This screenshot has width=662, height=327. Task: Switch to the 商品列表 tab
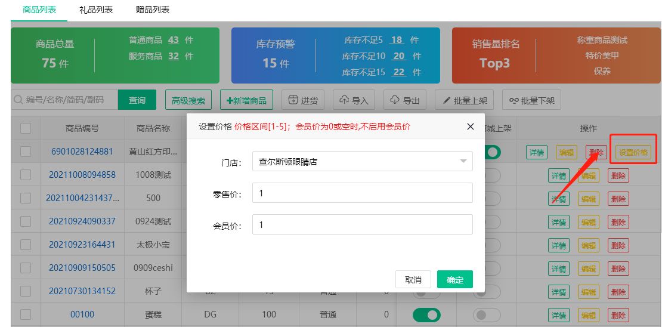tap(39, 10)
